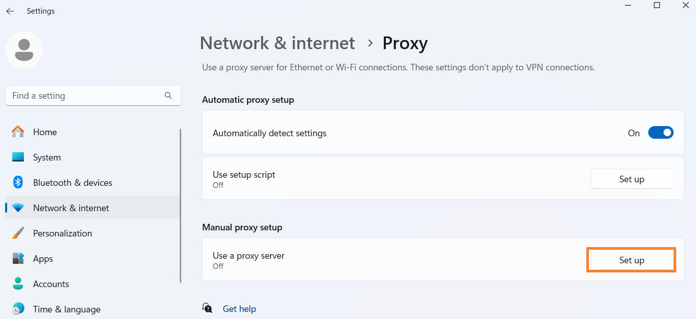The height and width of the screenshot is (319, 696).
Task: Click the search magnifier icon
Action: [169, 95]
